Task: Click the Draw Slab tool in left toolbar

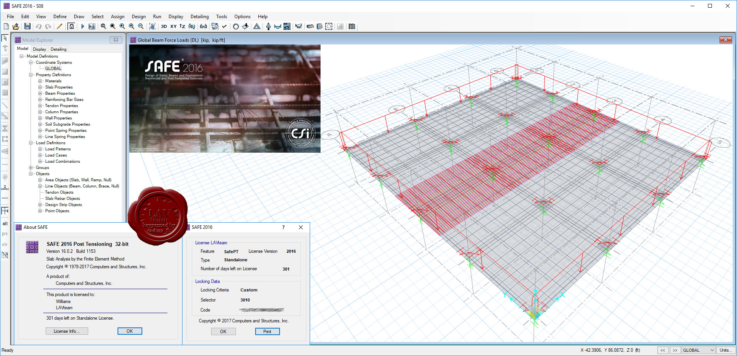Action: (5, 61)
